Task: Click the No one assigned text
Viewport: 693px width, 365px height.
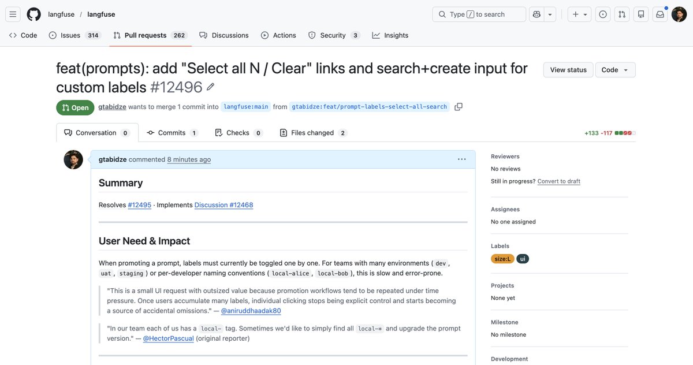Action: pyautogui.click(x=513, y=222)
